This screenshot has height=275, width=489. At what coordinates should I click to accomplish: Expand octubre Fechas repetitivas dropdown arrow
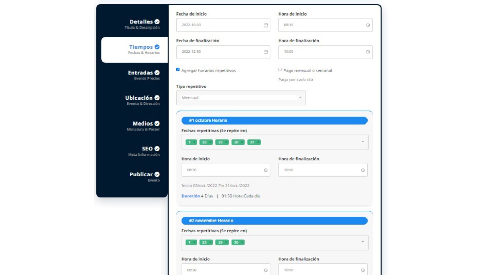(363, 142)
